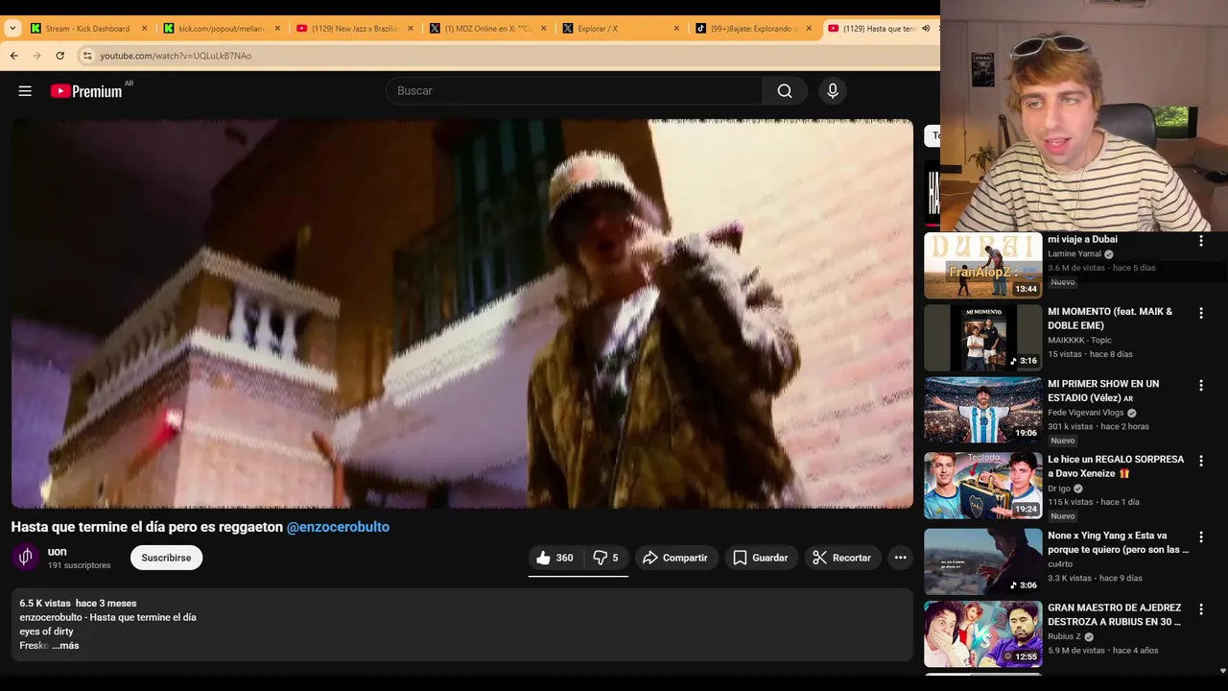Save video with Guardar button
The image size is (1228, 691).
[761, 558]
